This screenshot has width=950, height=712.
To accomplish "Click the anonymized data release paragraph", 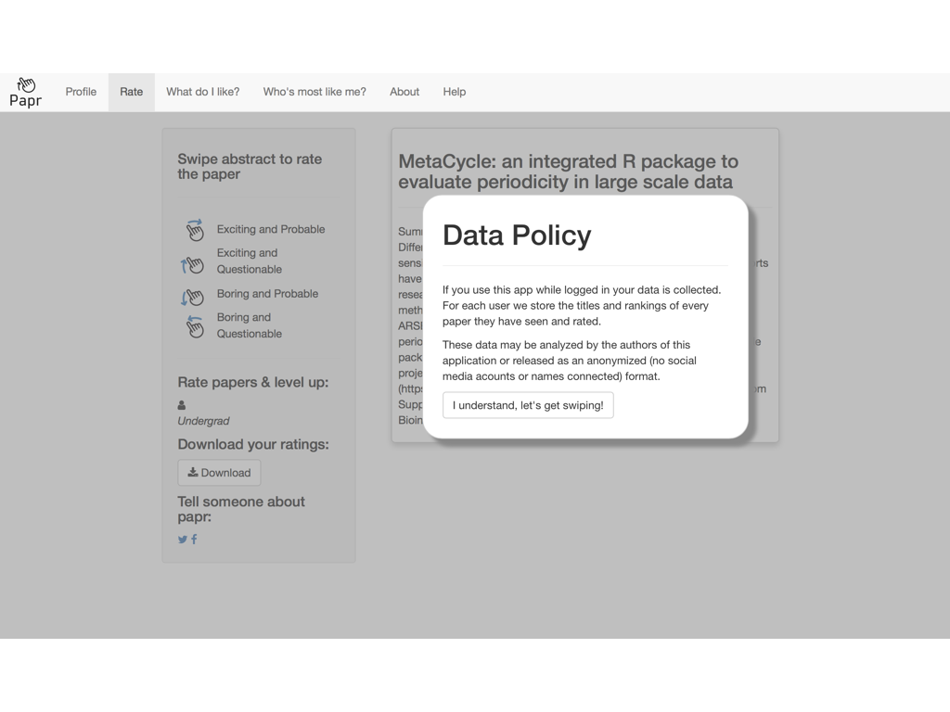I will pyautogui.click(x=570, y=361).
